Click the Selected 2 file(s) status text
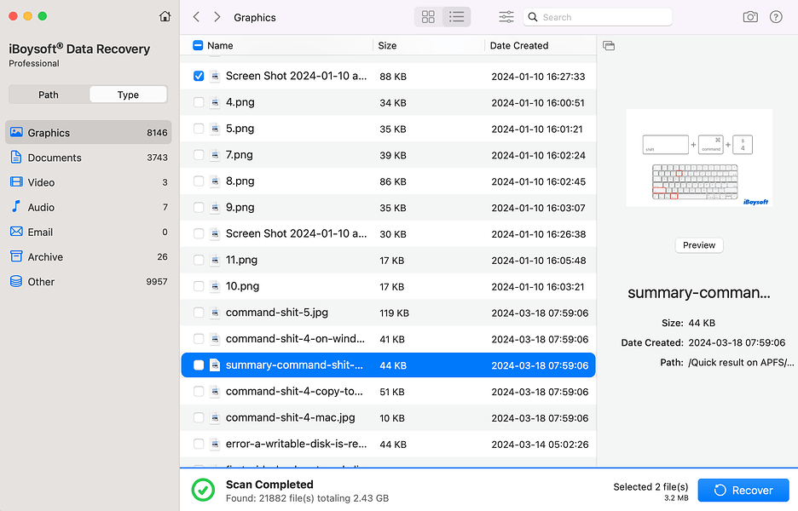The image size is (798, 511). pos(651,486)
